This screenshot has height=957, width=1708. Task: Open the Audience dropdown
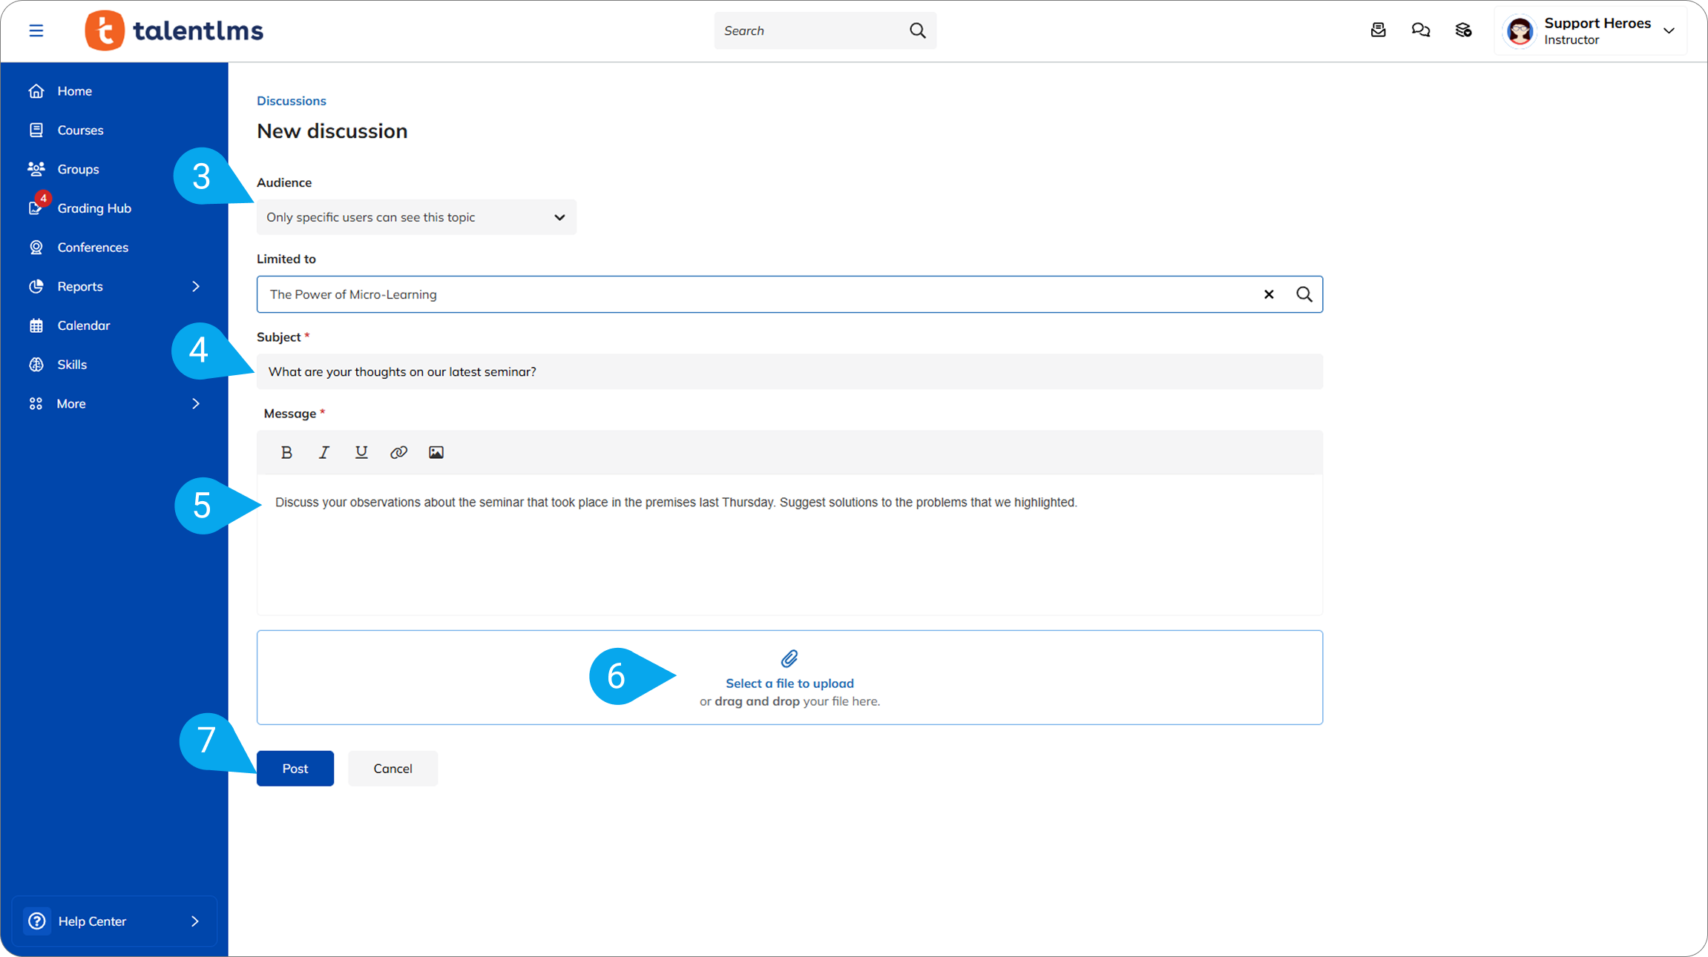point(416,217)
